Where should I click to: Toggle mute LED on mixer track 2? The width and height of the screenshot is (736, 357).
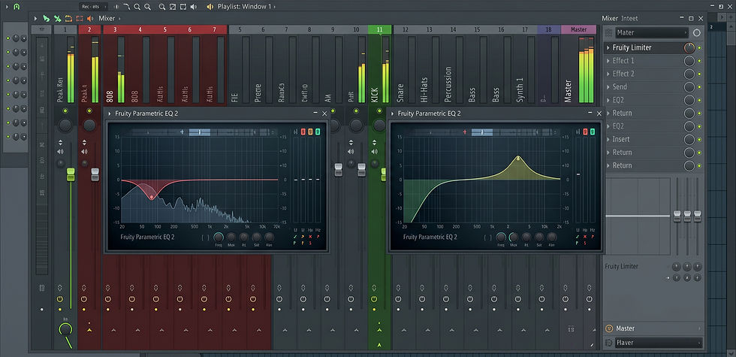point(89,111)
